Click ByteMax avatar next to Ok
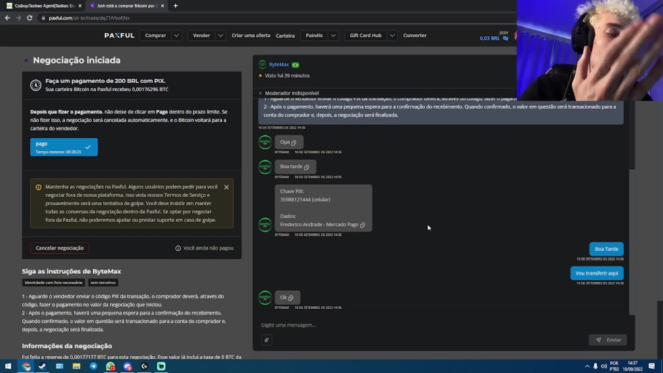The width and height of the screenshot is (663, 373). pos(265,297)
